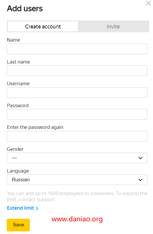Image resolution: width=153 pixels, height=234 pixels.
Task: Focus the Enter the password again field
Action: 77,136
